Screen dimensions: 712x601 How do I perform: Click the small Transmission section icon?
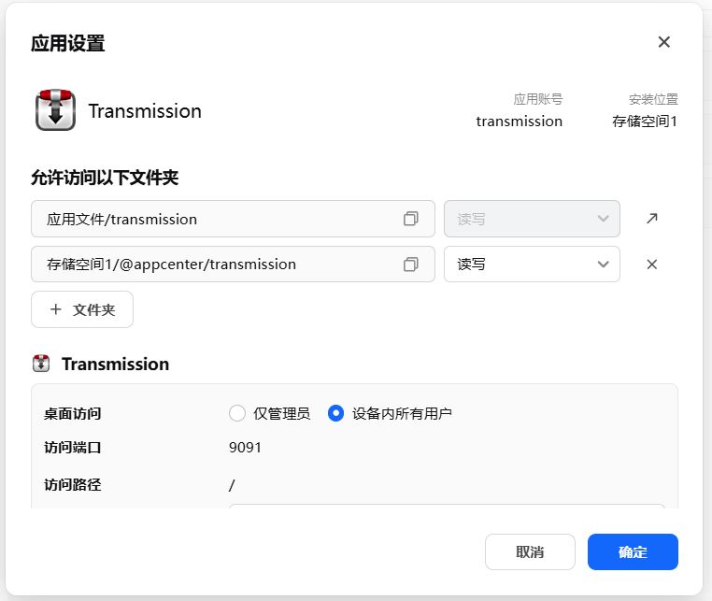[41, 364]
